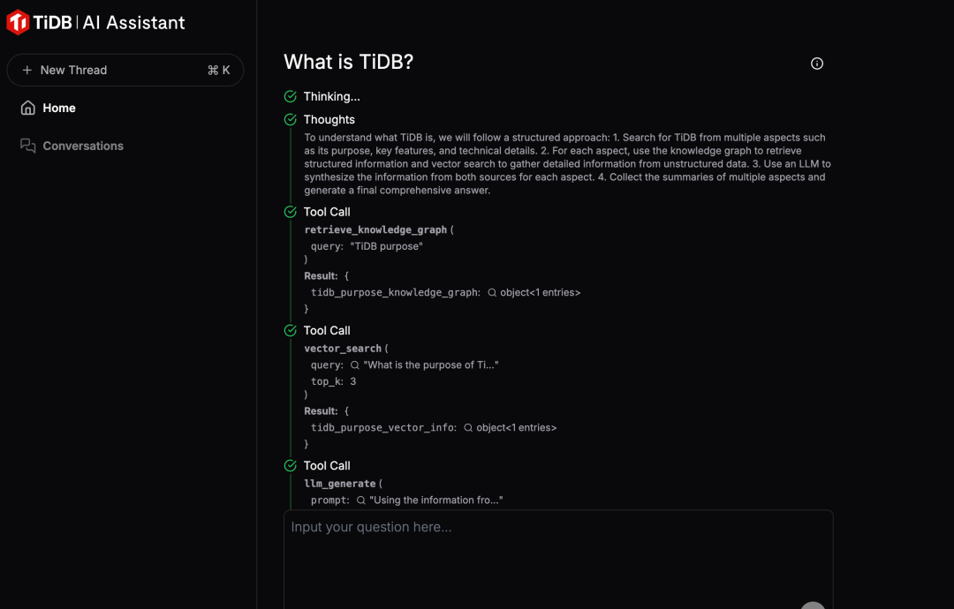Inspect llm_generate prompt magnifier icon
Image resolution: width=954 pixels, height=609 pixels.
pyautogui.click(x=360, y=500)
